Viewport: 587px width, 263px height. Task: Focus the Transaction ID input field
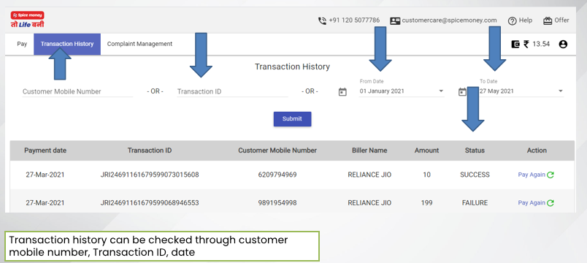pyautogui.click(x=232, y=91)
